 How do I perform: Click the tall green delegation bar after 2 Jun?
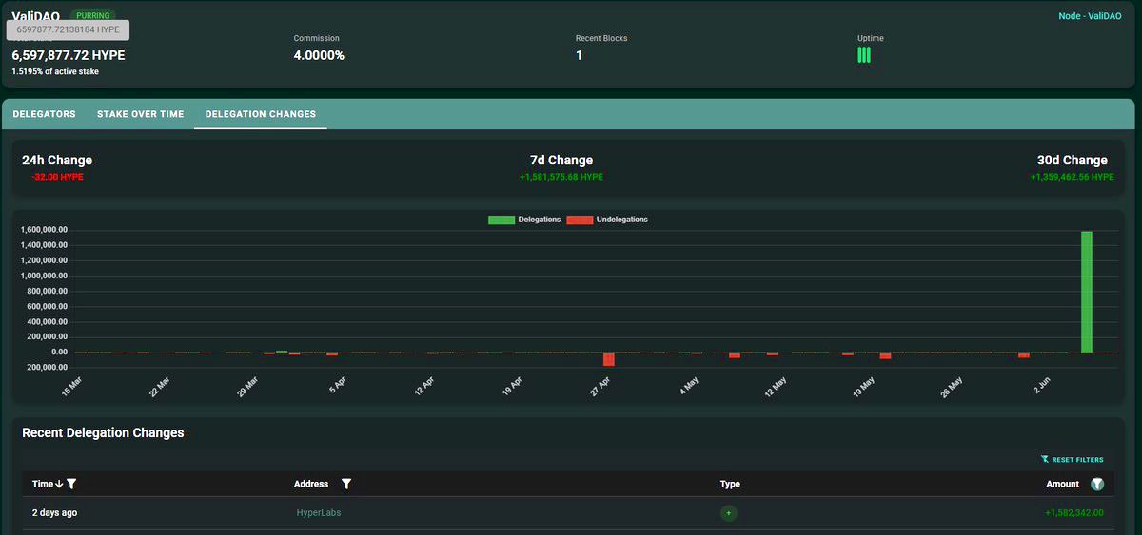(1087, 292)
